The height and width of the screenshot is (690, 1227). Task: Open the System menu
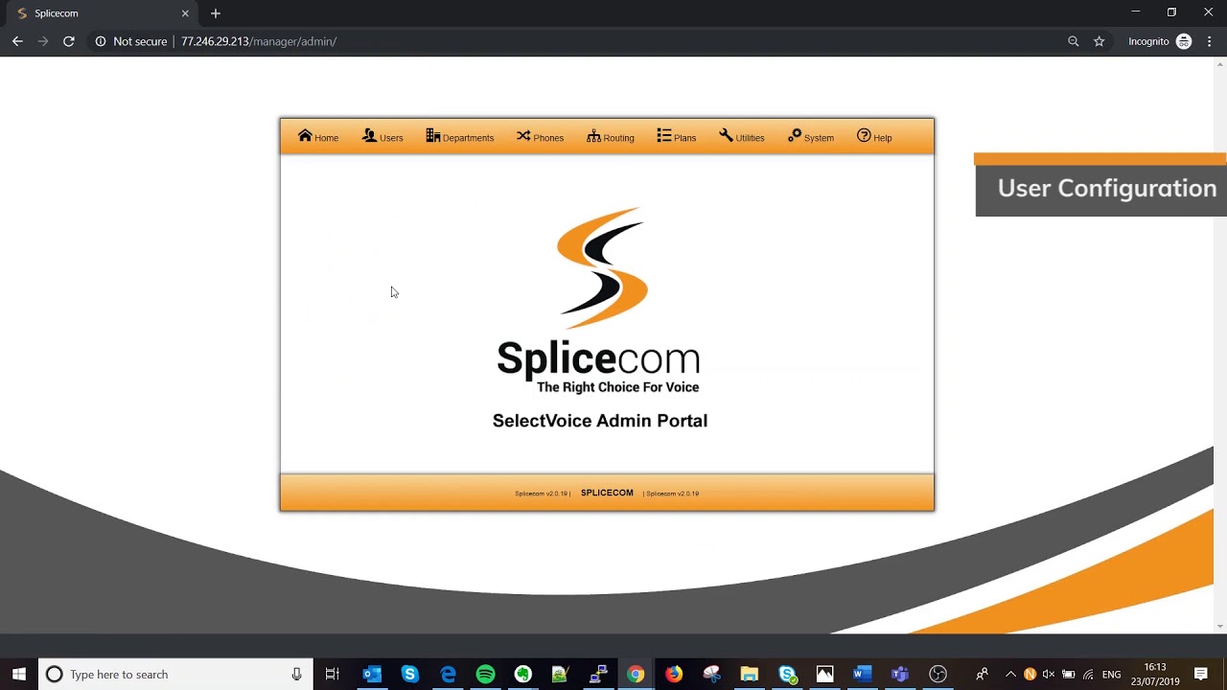pos(811,137)
